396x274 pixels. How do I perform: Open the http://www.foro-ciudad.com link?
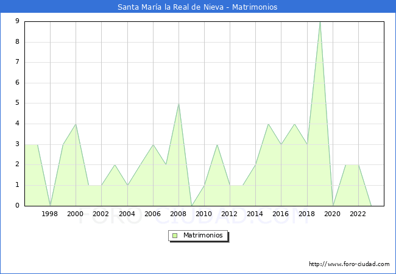[x=349, y=264]
